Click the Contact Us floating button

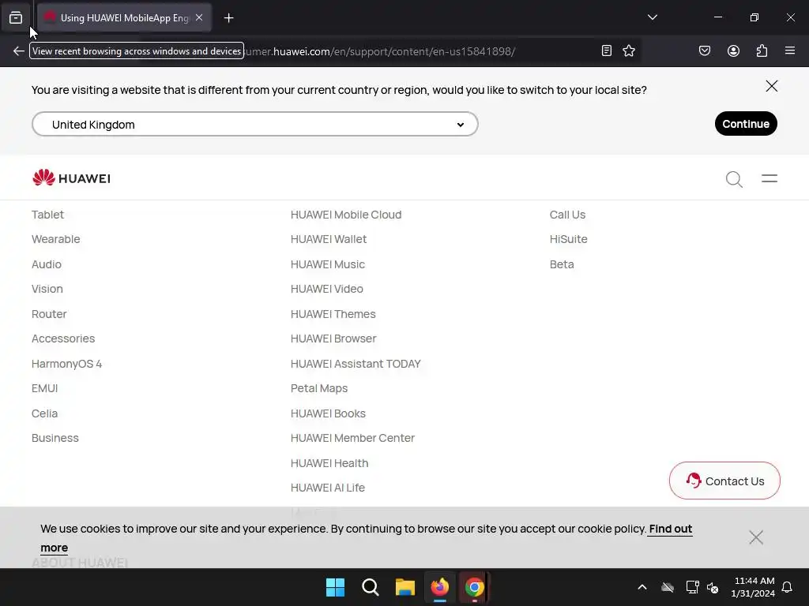724,481
